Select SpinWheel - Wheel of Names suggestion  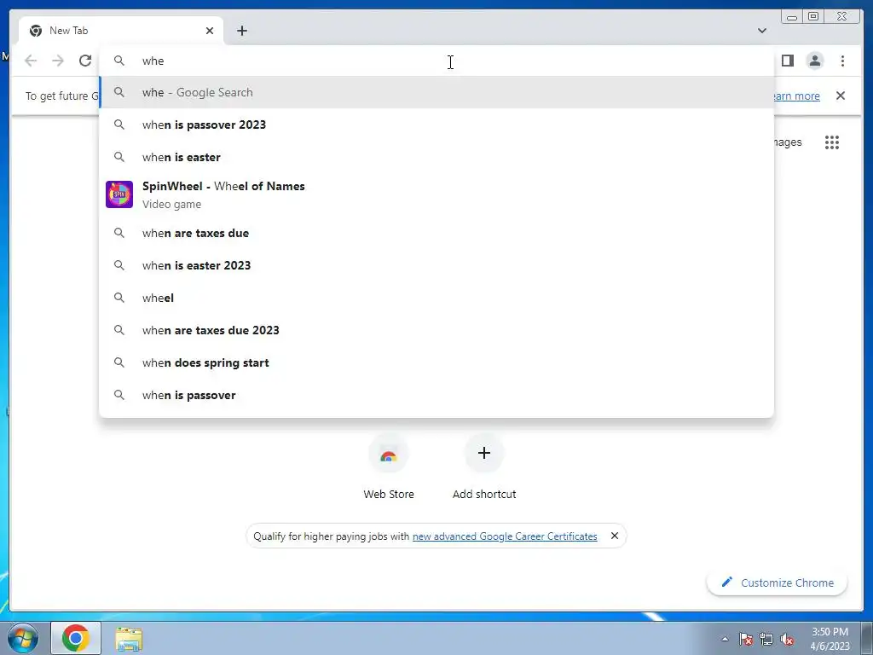(x=436, y=195)
